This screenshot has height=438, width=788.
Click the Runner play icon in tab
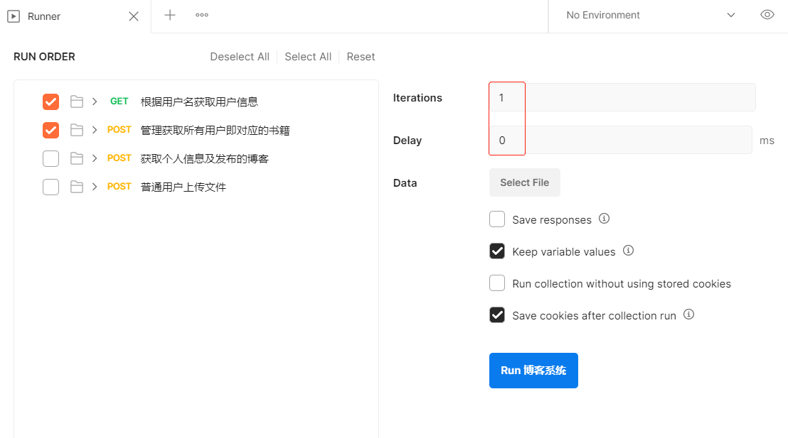point(14,16)
